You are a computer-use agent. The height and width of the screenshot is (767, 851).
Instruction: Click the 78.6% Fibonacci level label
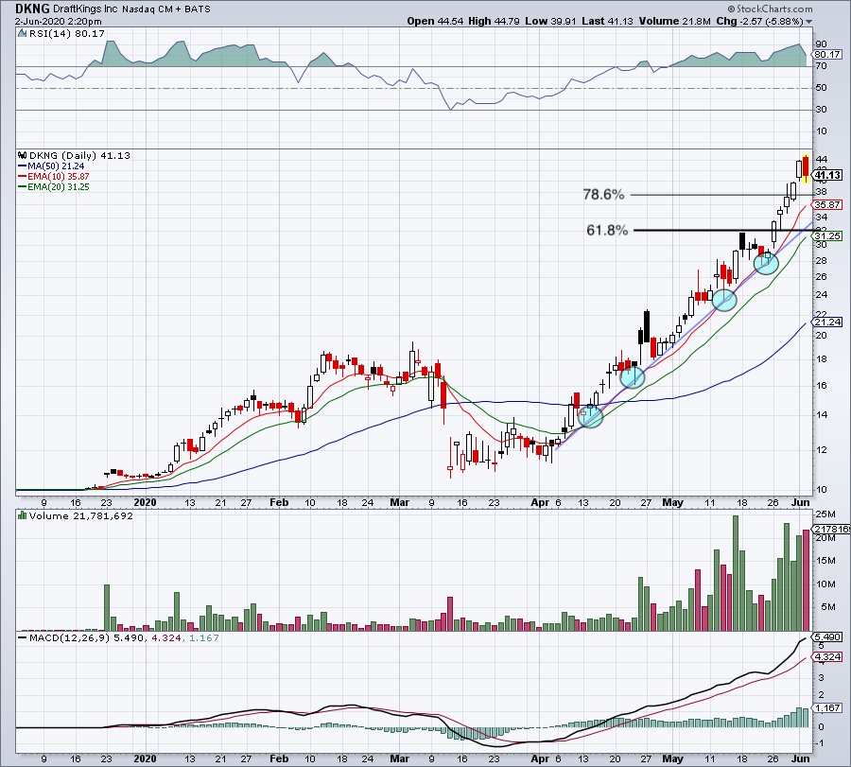(603, 194)
